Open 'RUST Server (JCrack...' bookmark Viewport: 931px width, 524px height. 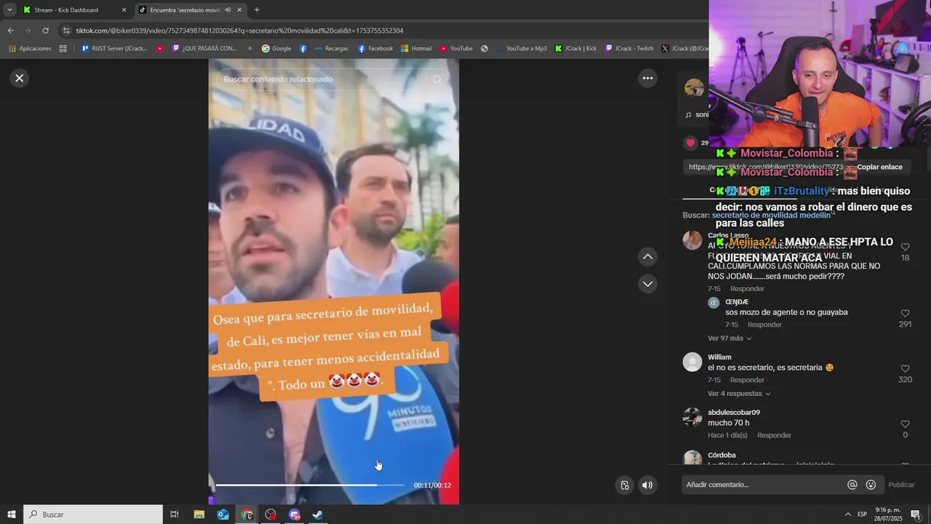pos(114,49)
